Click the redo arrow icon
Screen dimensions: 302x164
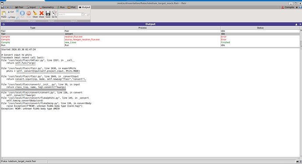point(11,7)
